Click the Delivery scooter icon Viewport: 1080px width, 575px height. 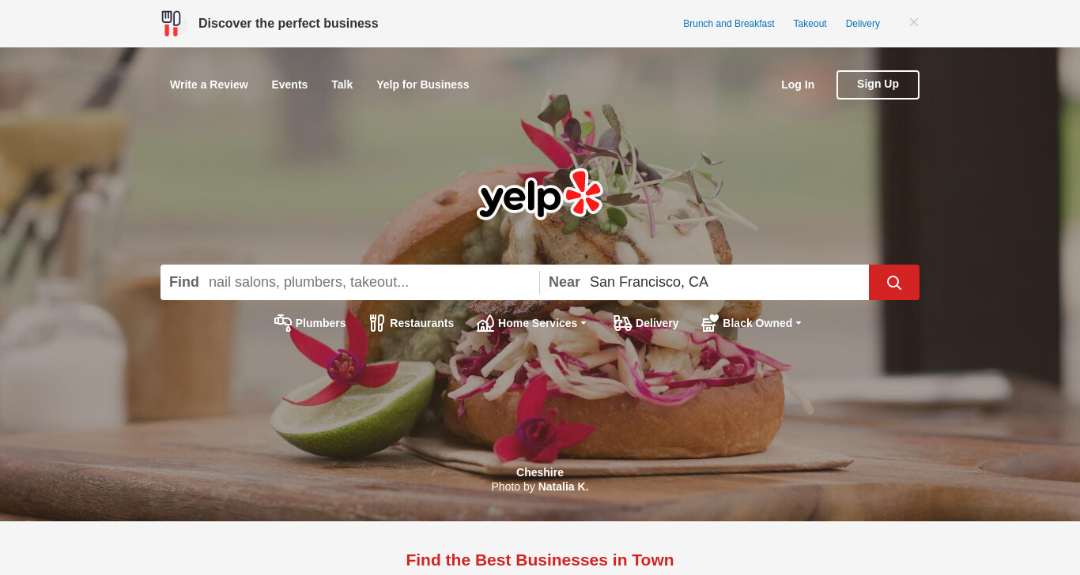coord(623,323)
